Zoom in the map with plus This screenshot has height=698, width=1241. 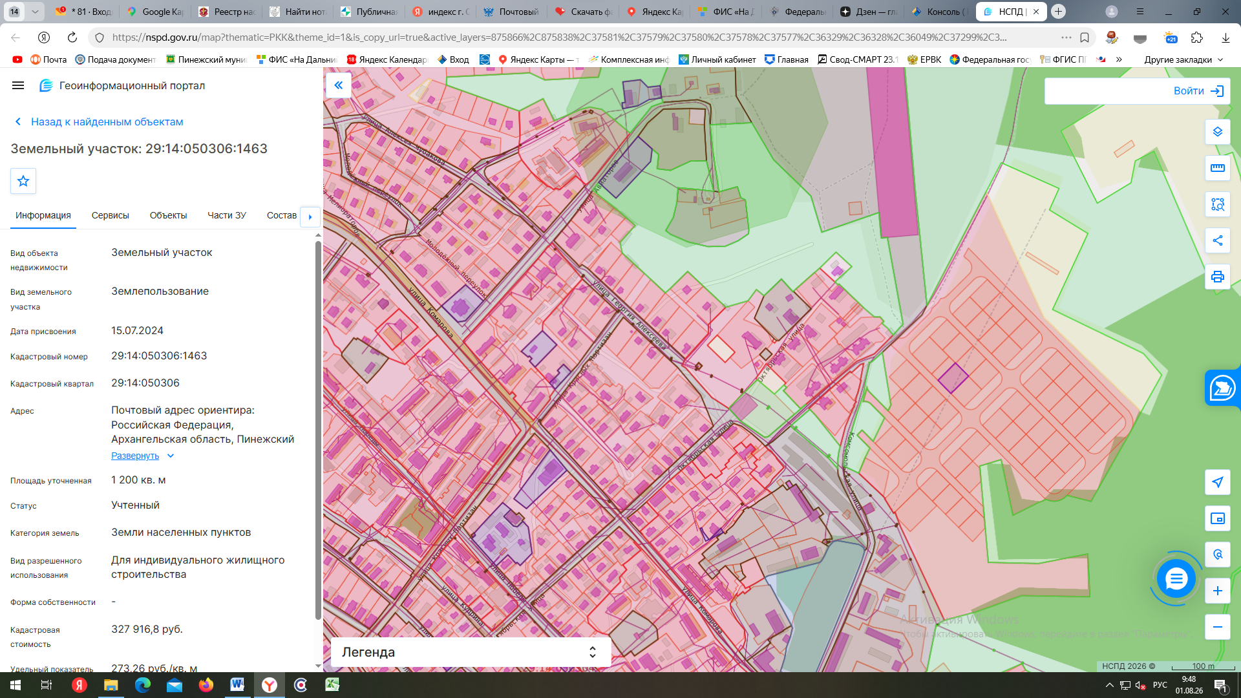(x=1218, y=591)
